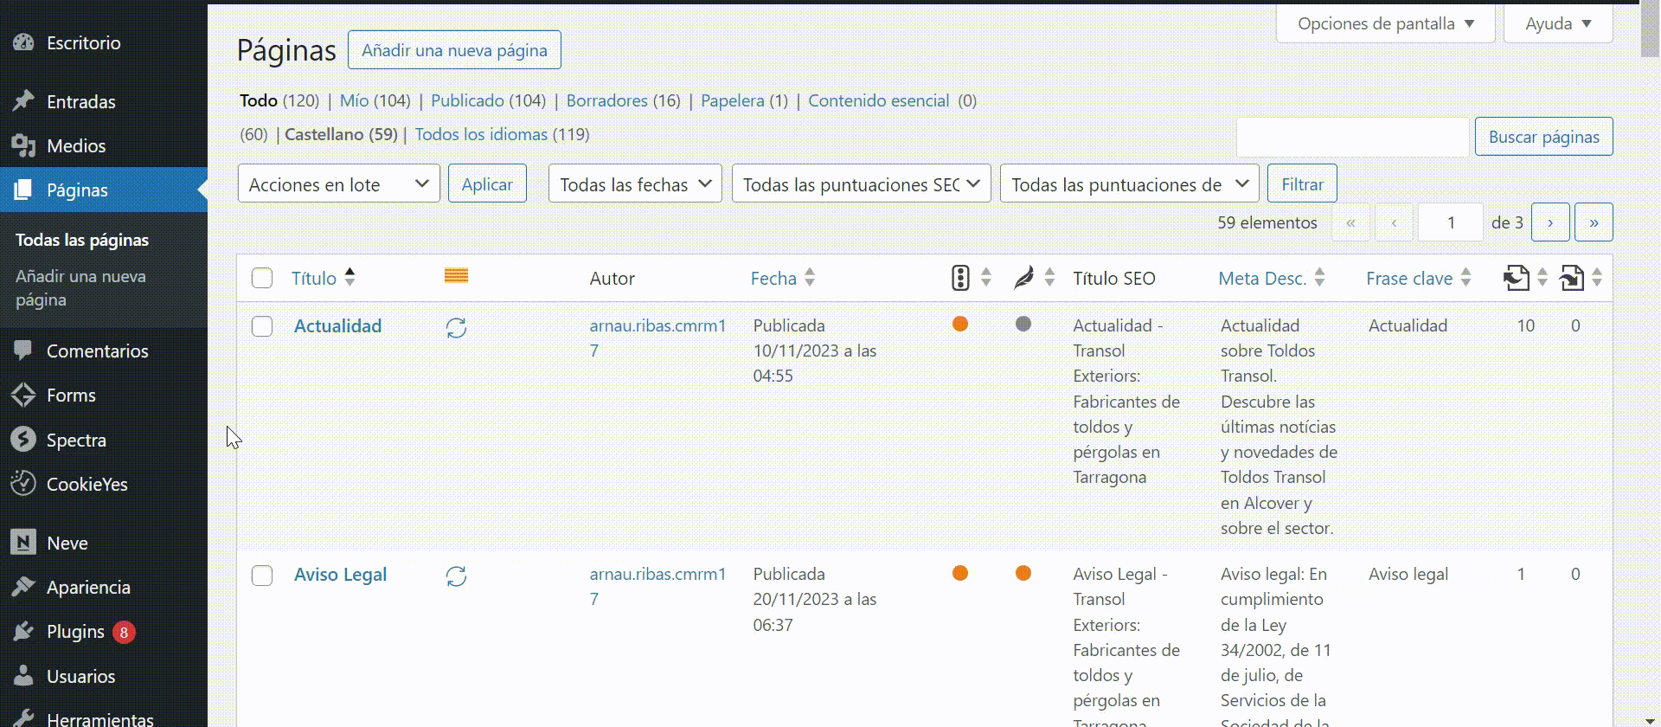The width and height of the screenshot is (1661, 727).
Task: Open the Acciones en lote dropdown
Action: click(338, 184)
